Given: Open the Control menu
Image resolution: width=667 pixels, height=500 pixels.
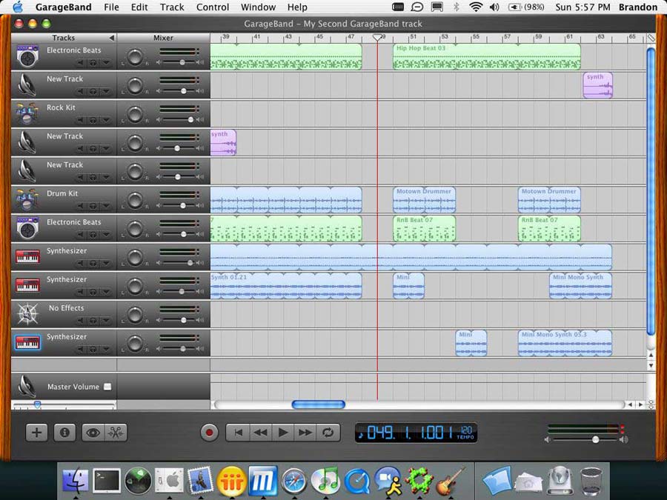Looking at the screenshot, I should pos(213,7).
